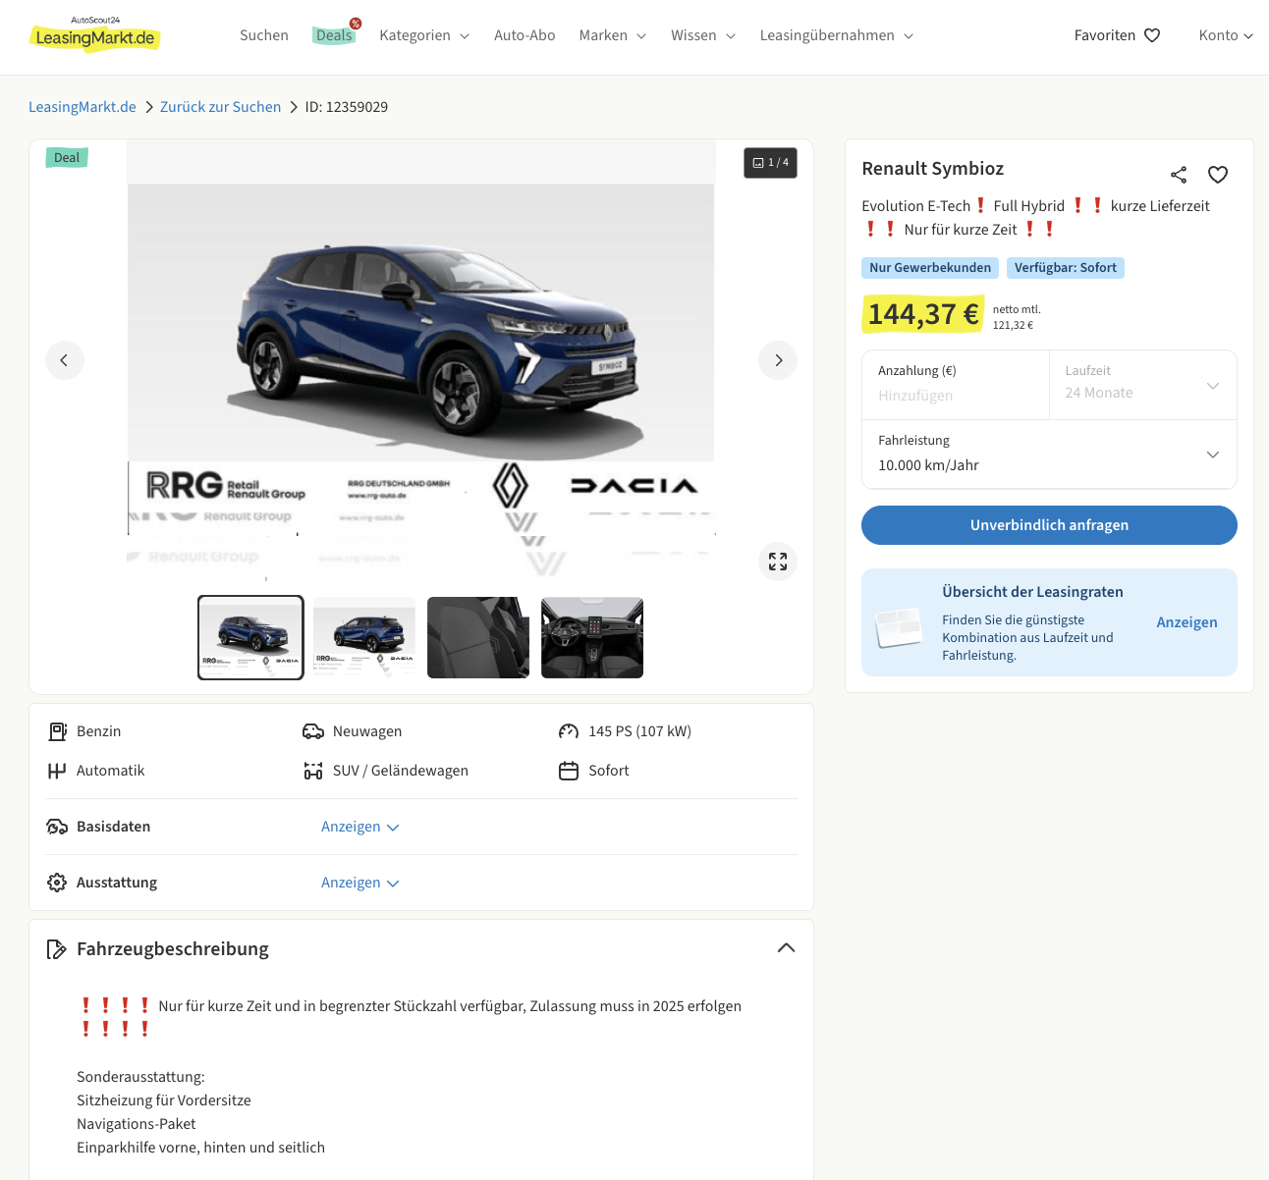Screen dimensions: 1269x1180
Task: Click the share icon next to Renault Symbioz
Action: (1179, 175)
